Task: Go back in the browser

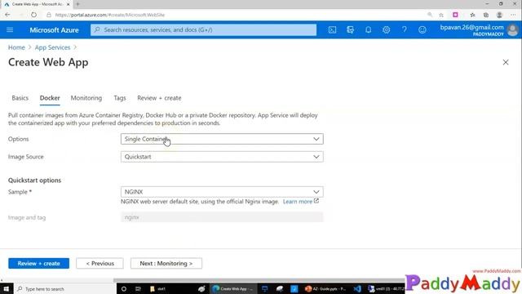Action: [7, 15]
